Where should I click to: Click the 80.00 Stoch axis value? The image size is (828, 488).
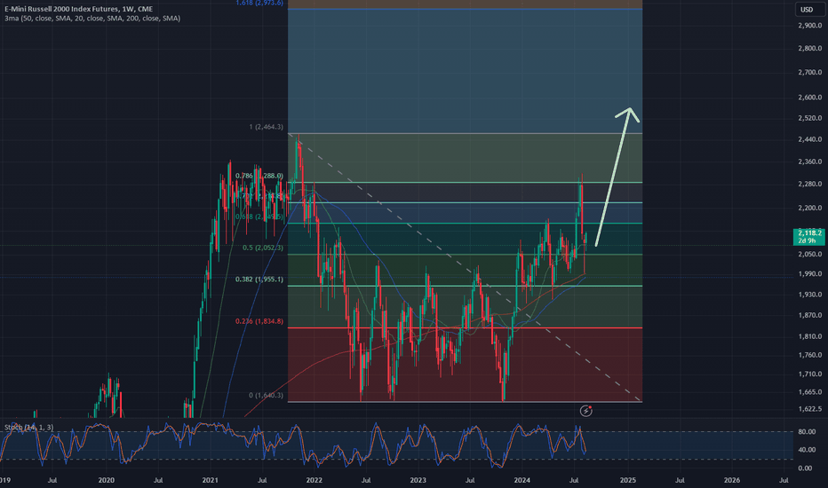[806, 431]
